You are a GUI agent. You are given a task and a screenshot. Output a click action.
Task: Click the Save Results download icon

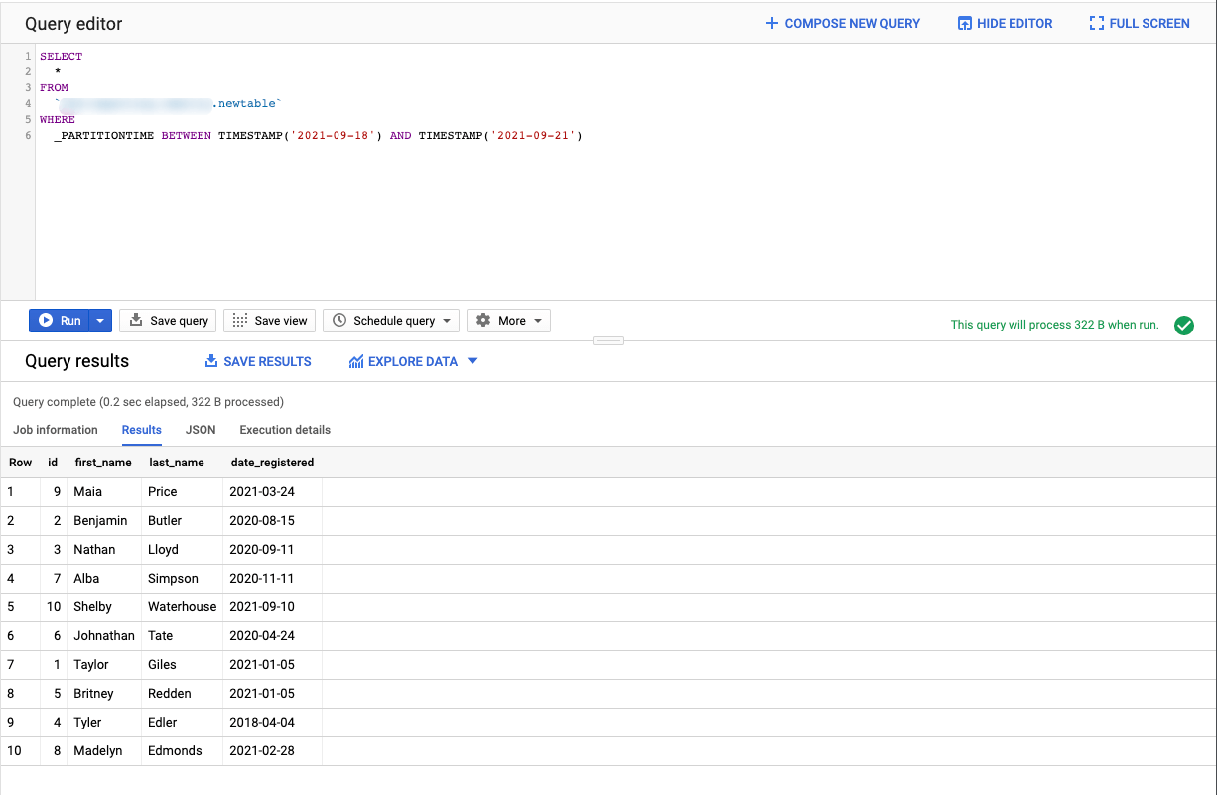click(212, 361)
